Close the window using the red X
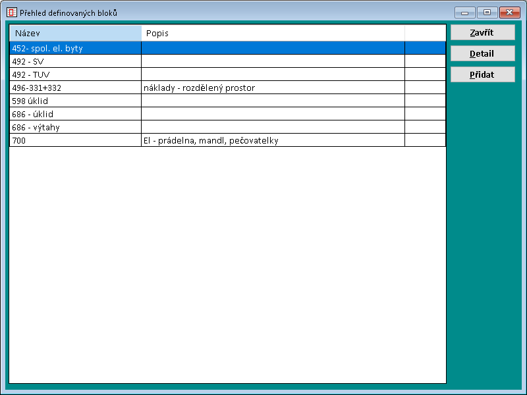This screenshot has height=395, width=527. [509, 13]
